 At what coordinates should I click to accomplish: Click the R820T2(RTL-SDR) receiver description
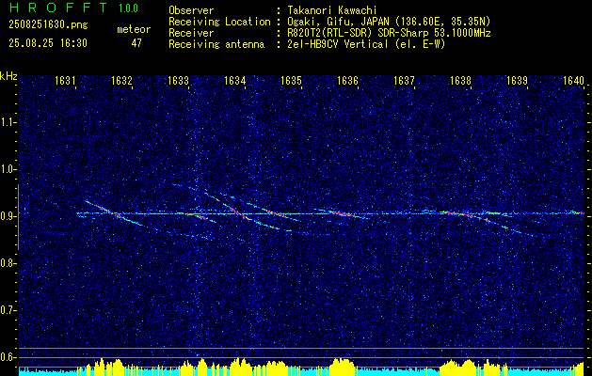click(x=389, y=33)
